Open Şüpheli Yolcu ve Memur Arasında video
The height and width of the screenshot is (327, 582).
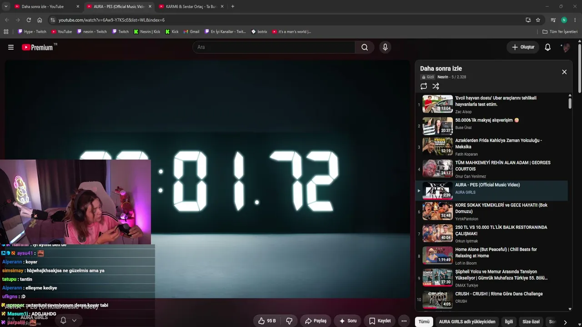[x=492, y=278]
